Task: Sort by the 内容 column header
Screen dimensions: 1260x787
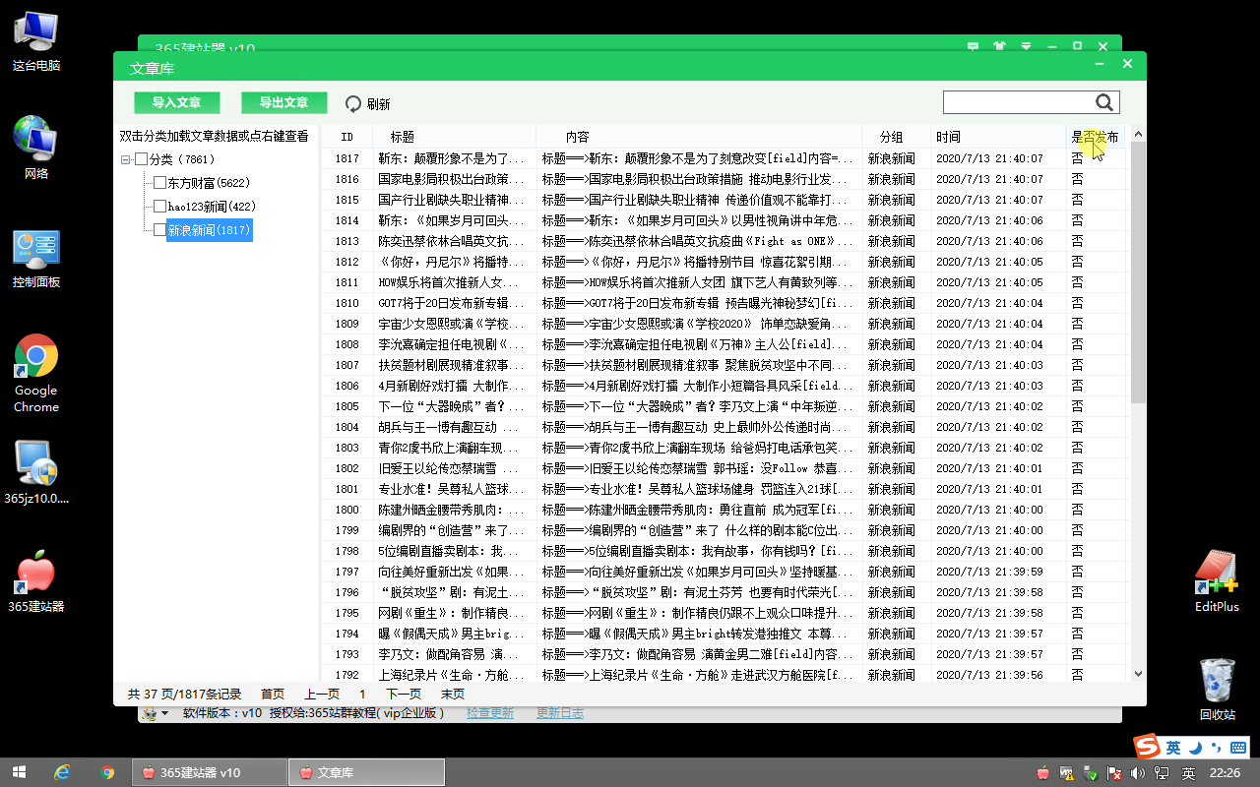Action: 699,137
